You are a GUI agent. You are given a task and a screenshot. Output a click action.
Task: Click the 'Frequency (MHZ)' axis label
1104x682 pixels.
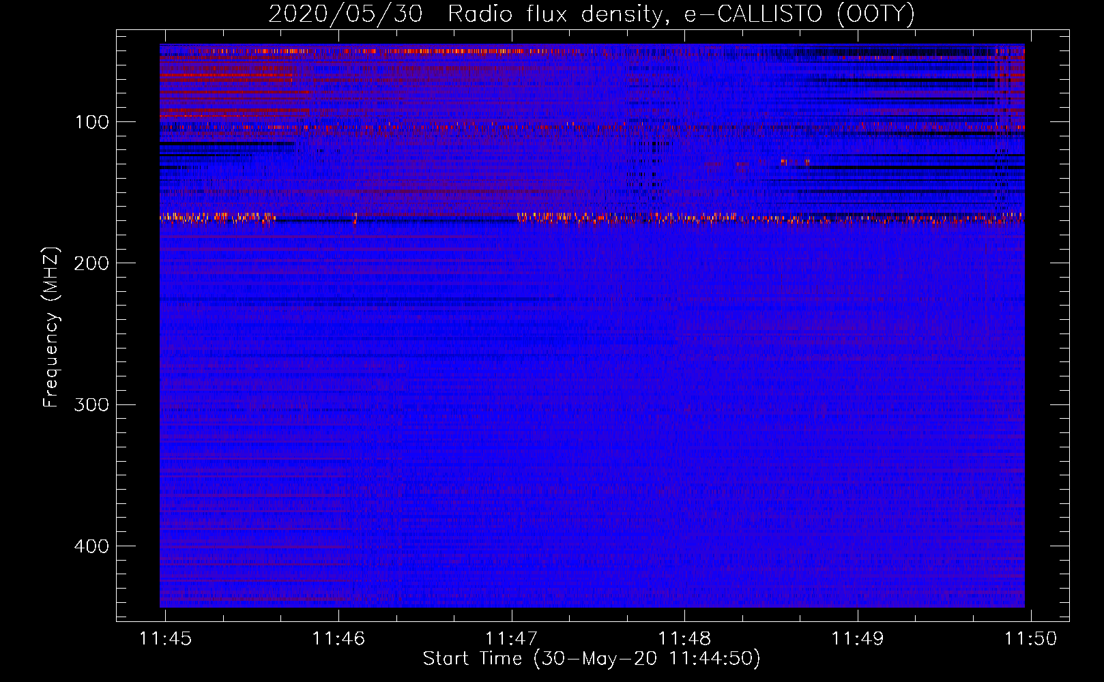(51, 327)
